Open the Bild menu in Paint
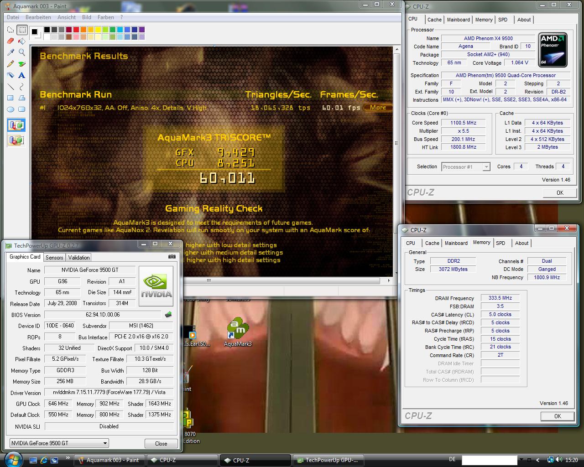 pos(87,17)
